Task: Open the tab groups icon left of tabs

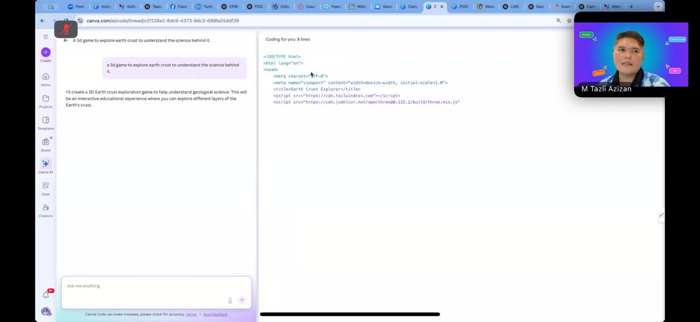Action: [51, 7]
